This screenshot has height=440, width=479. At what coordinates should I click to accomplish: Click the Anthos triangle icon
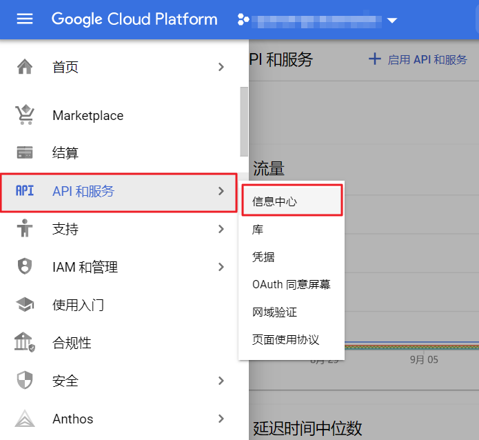point(25,419)
